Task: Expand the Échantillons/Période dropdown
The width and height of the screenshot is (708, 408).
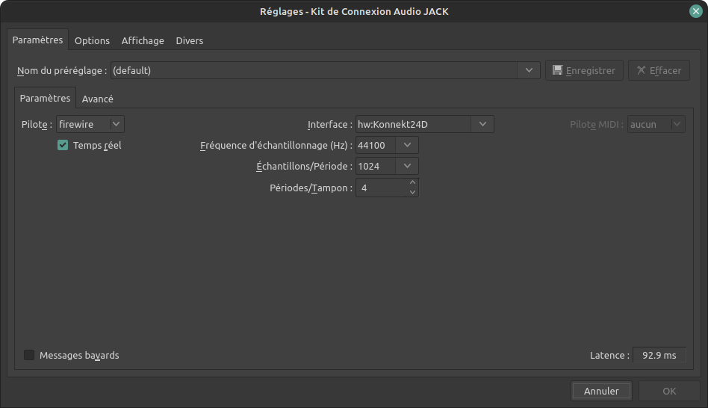Action: 407,166
